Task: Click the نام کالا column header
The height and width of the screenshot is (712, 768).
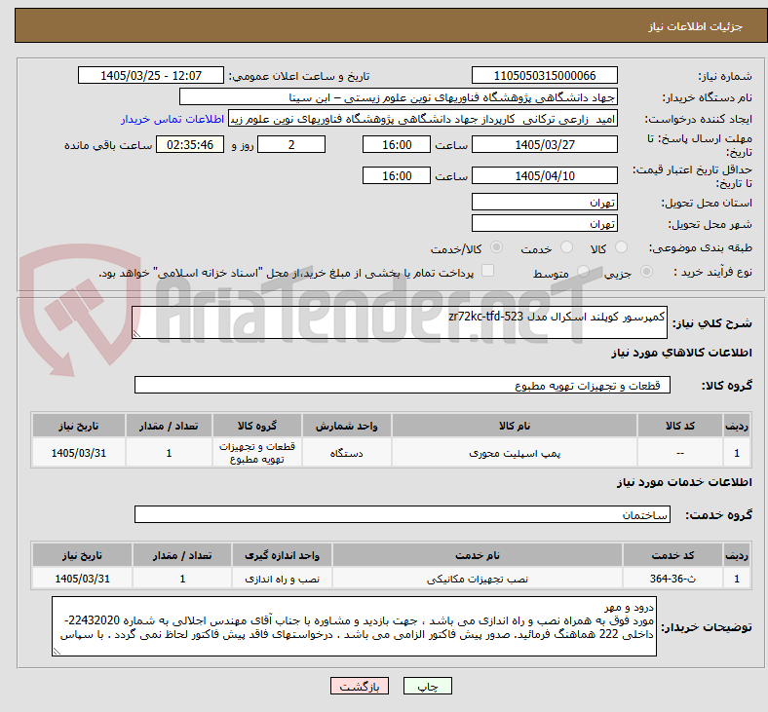Action: click(x=515, y=426)
